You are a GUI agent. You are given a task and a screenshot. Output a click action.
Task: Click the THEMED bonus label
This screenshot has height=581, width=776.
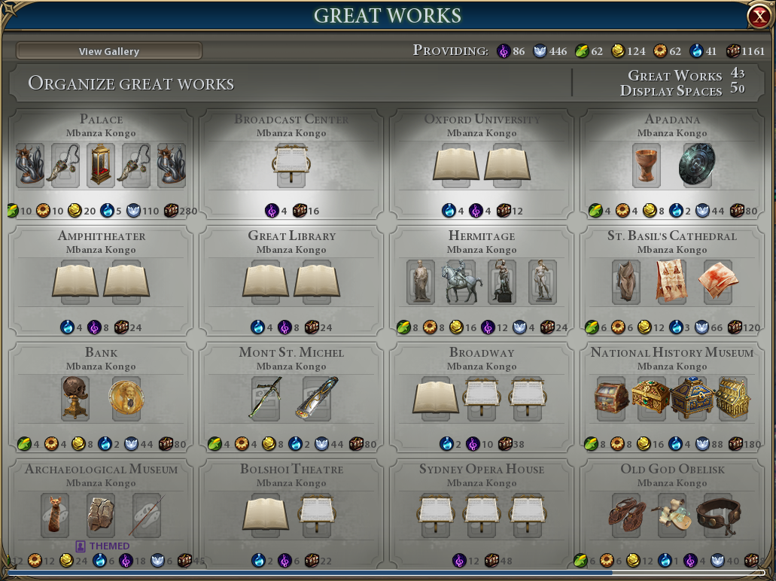(102, 546)
